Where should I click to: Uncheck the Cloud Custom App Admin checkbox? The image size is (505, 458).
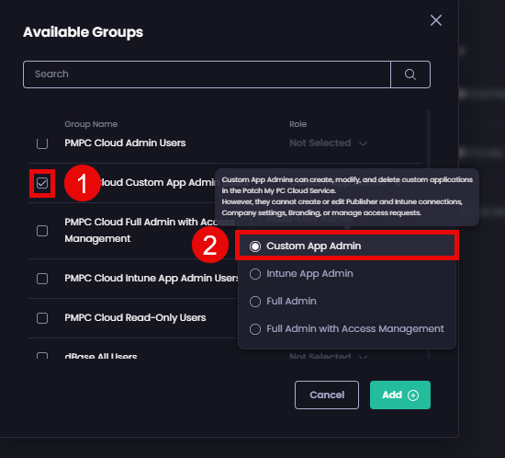[42, 183]
